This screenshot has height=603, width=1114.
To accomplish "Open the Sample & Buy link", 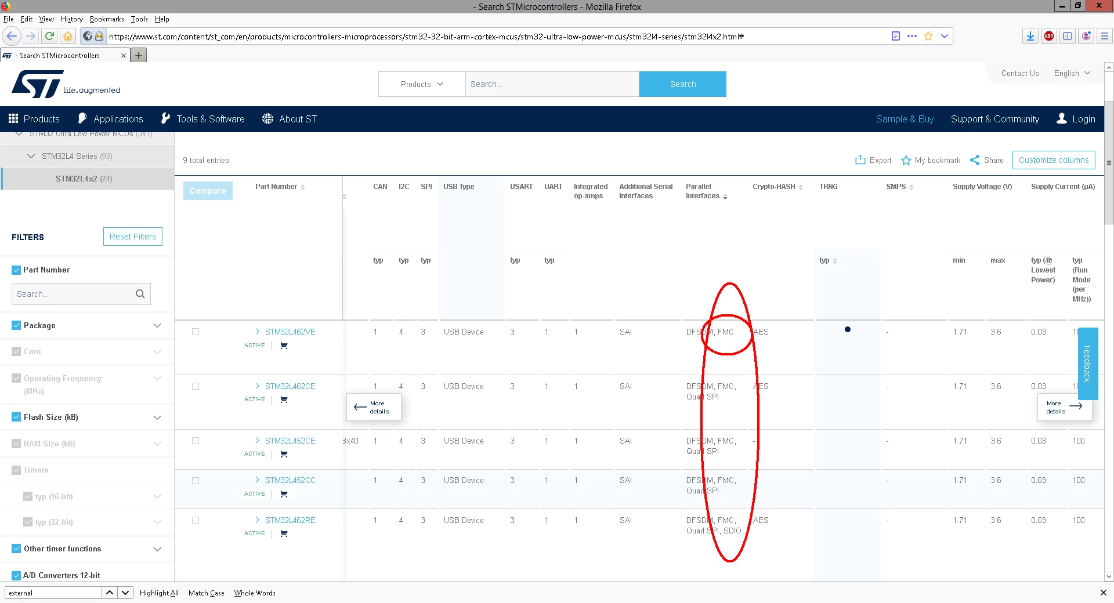I will click(905, 119).
